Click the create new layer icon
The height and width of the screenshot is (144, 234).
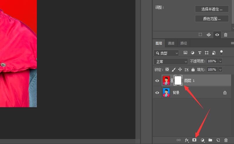(218, 140)
